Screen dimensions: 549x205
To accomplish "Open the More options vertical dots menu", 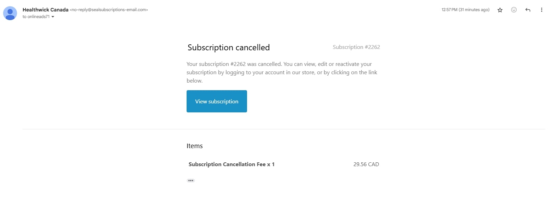I will (x=541, y=10).
